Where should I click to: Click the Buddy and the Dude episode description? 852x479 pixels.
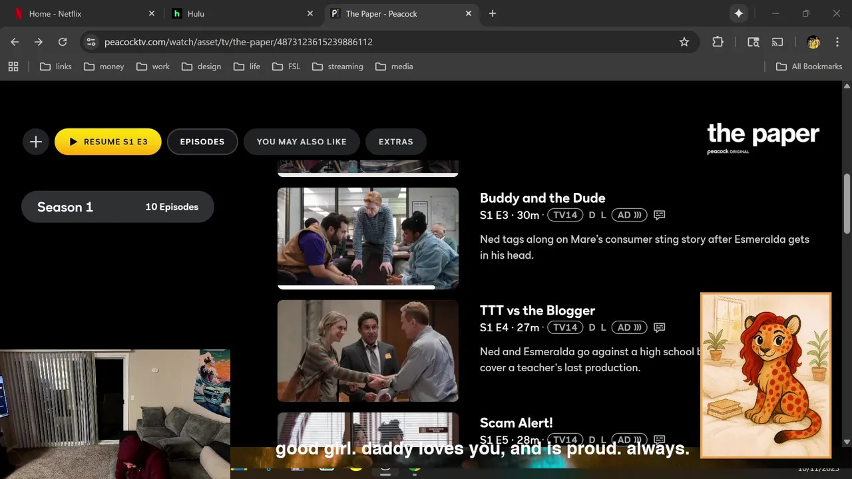coord(644,247)
